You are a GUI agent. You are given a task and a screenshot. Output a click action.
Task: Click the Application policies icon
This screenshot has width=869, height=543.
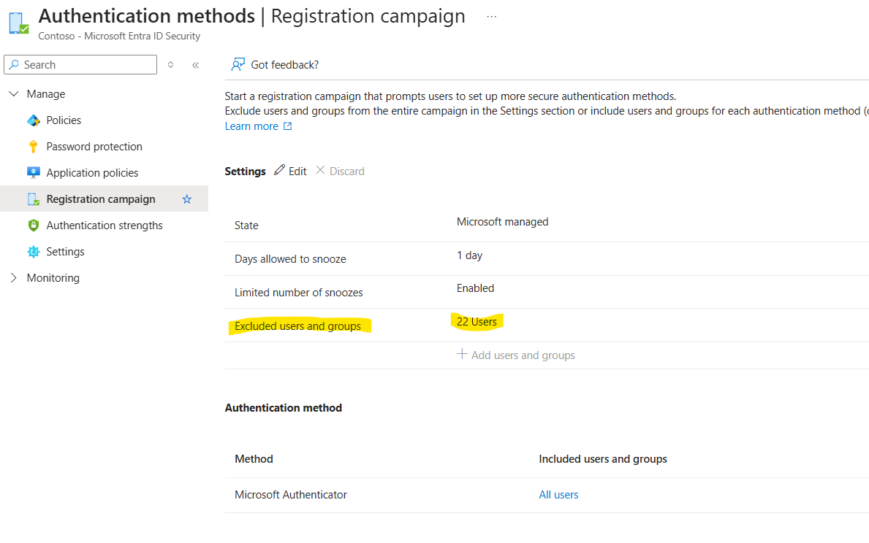click(32, 172)
